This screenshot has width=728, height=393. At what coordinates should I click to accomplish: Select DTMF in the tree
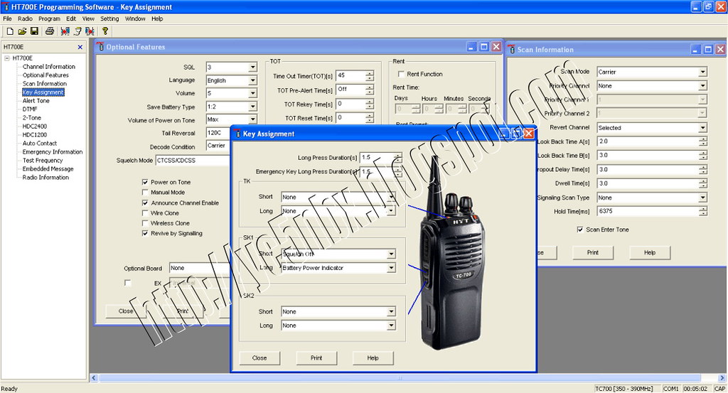[30, 109]
